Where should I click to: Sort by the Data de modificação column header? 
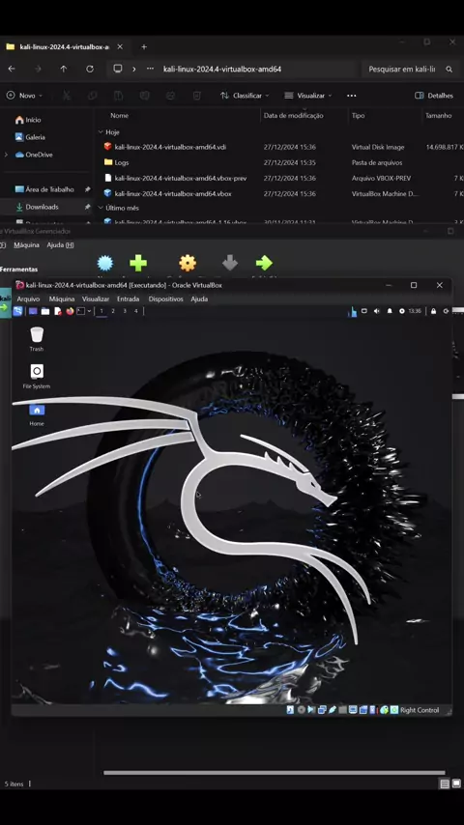point(293,115)
